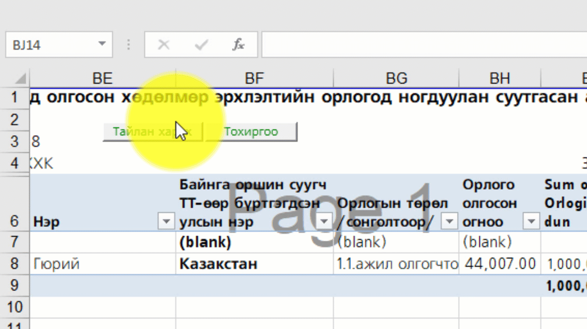Select row 8 by clicking its header
This screenshot has width=587, height=329.
pyautogui.click(x=15, y=263)
